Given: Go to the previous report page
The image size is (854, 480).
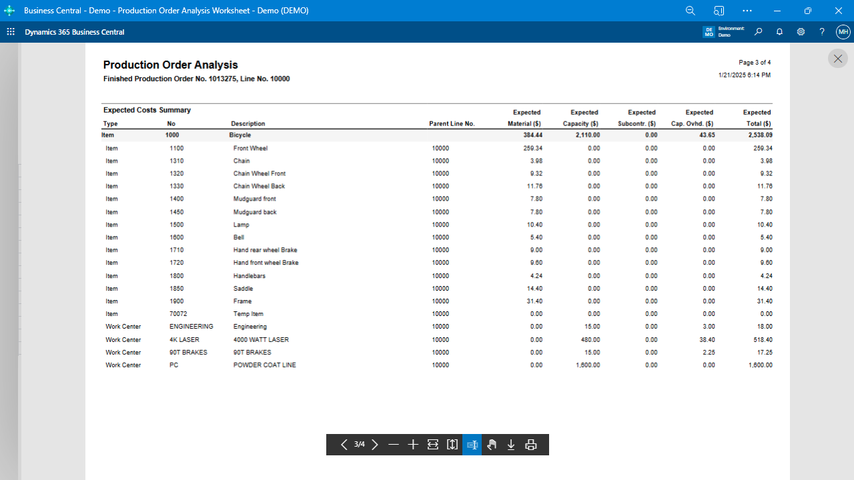Looking at the screenshot, I should pos(344,445).
